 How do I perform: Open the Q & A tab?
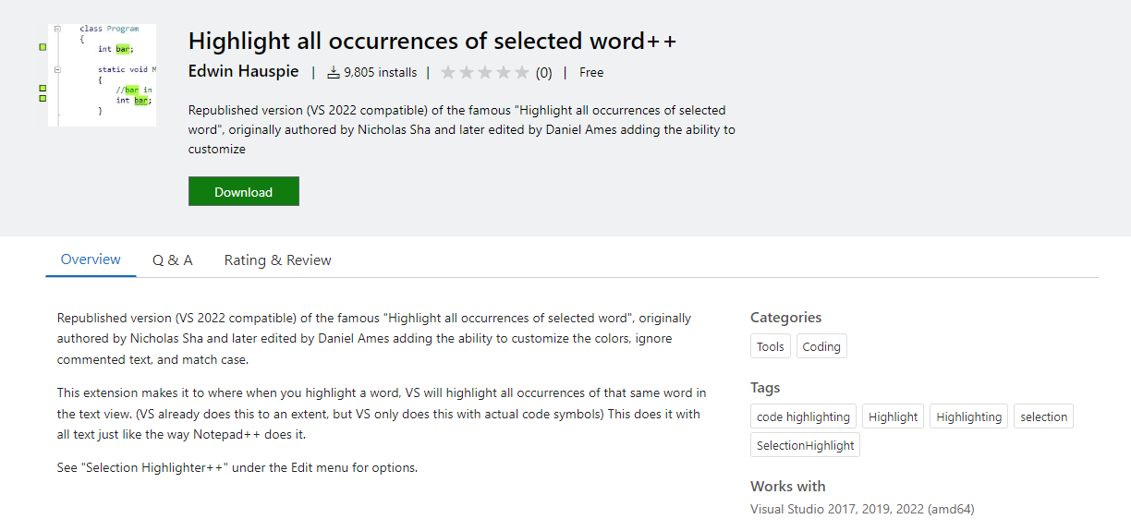point(173,260)
